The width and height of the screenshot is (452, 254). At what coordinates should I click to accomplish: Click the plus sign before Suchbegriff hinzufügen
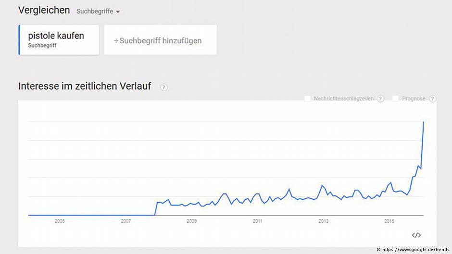coord(116,41)
